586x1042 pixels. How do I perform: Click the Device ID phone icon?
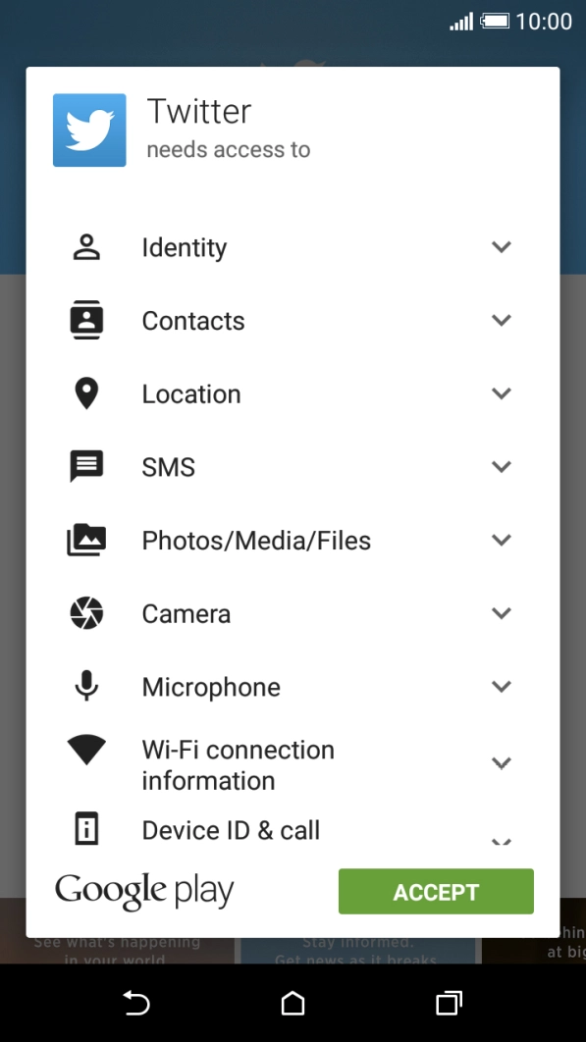(x=86, y=829)
